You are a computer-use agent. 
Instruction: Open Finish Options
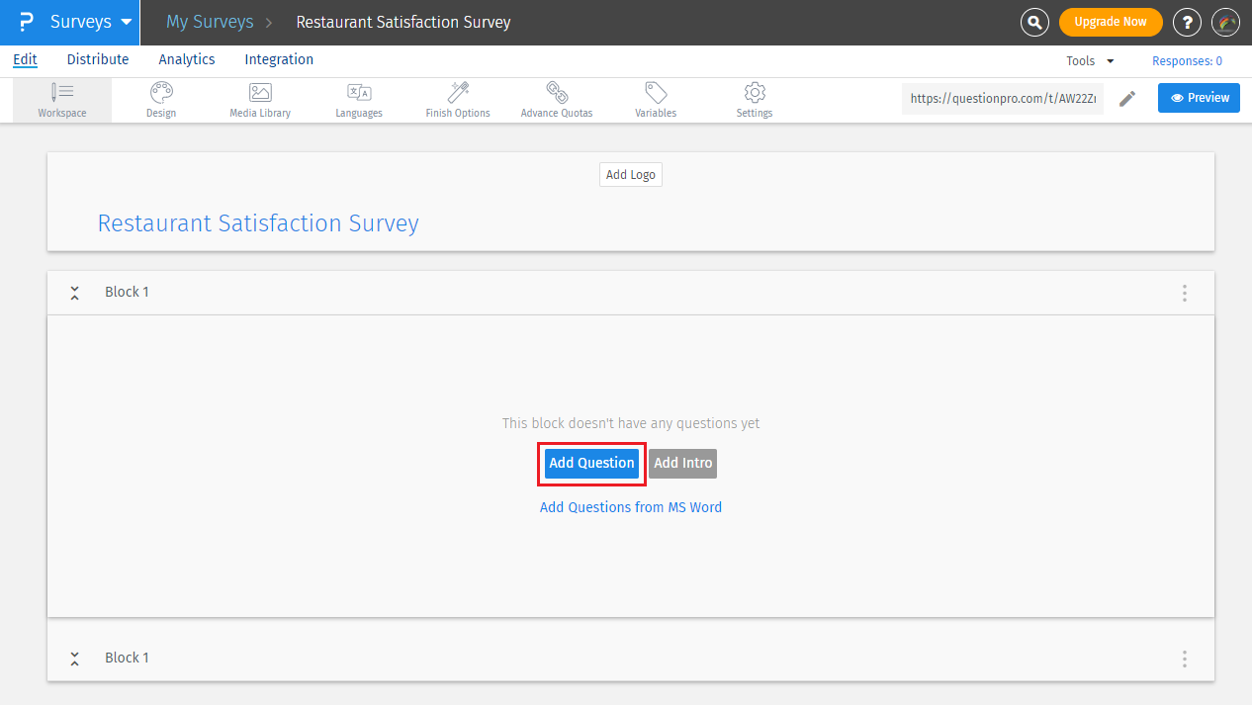(458, 100)
